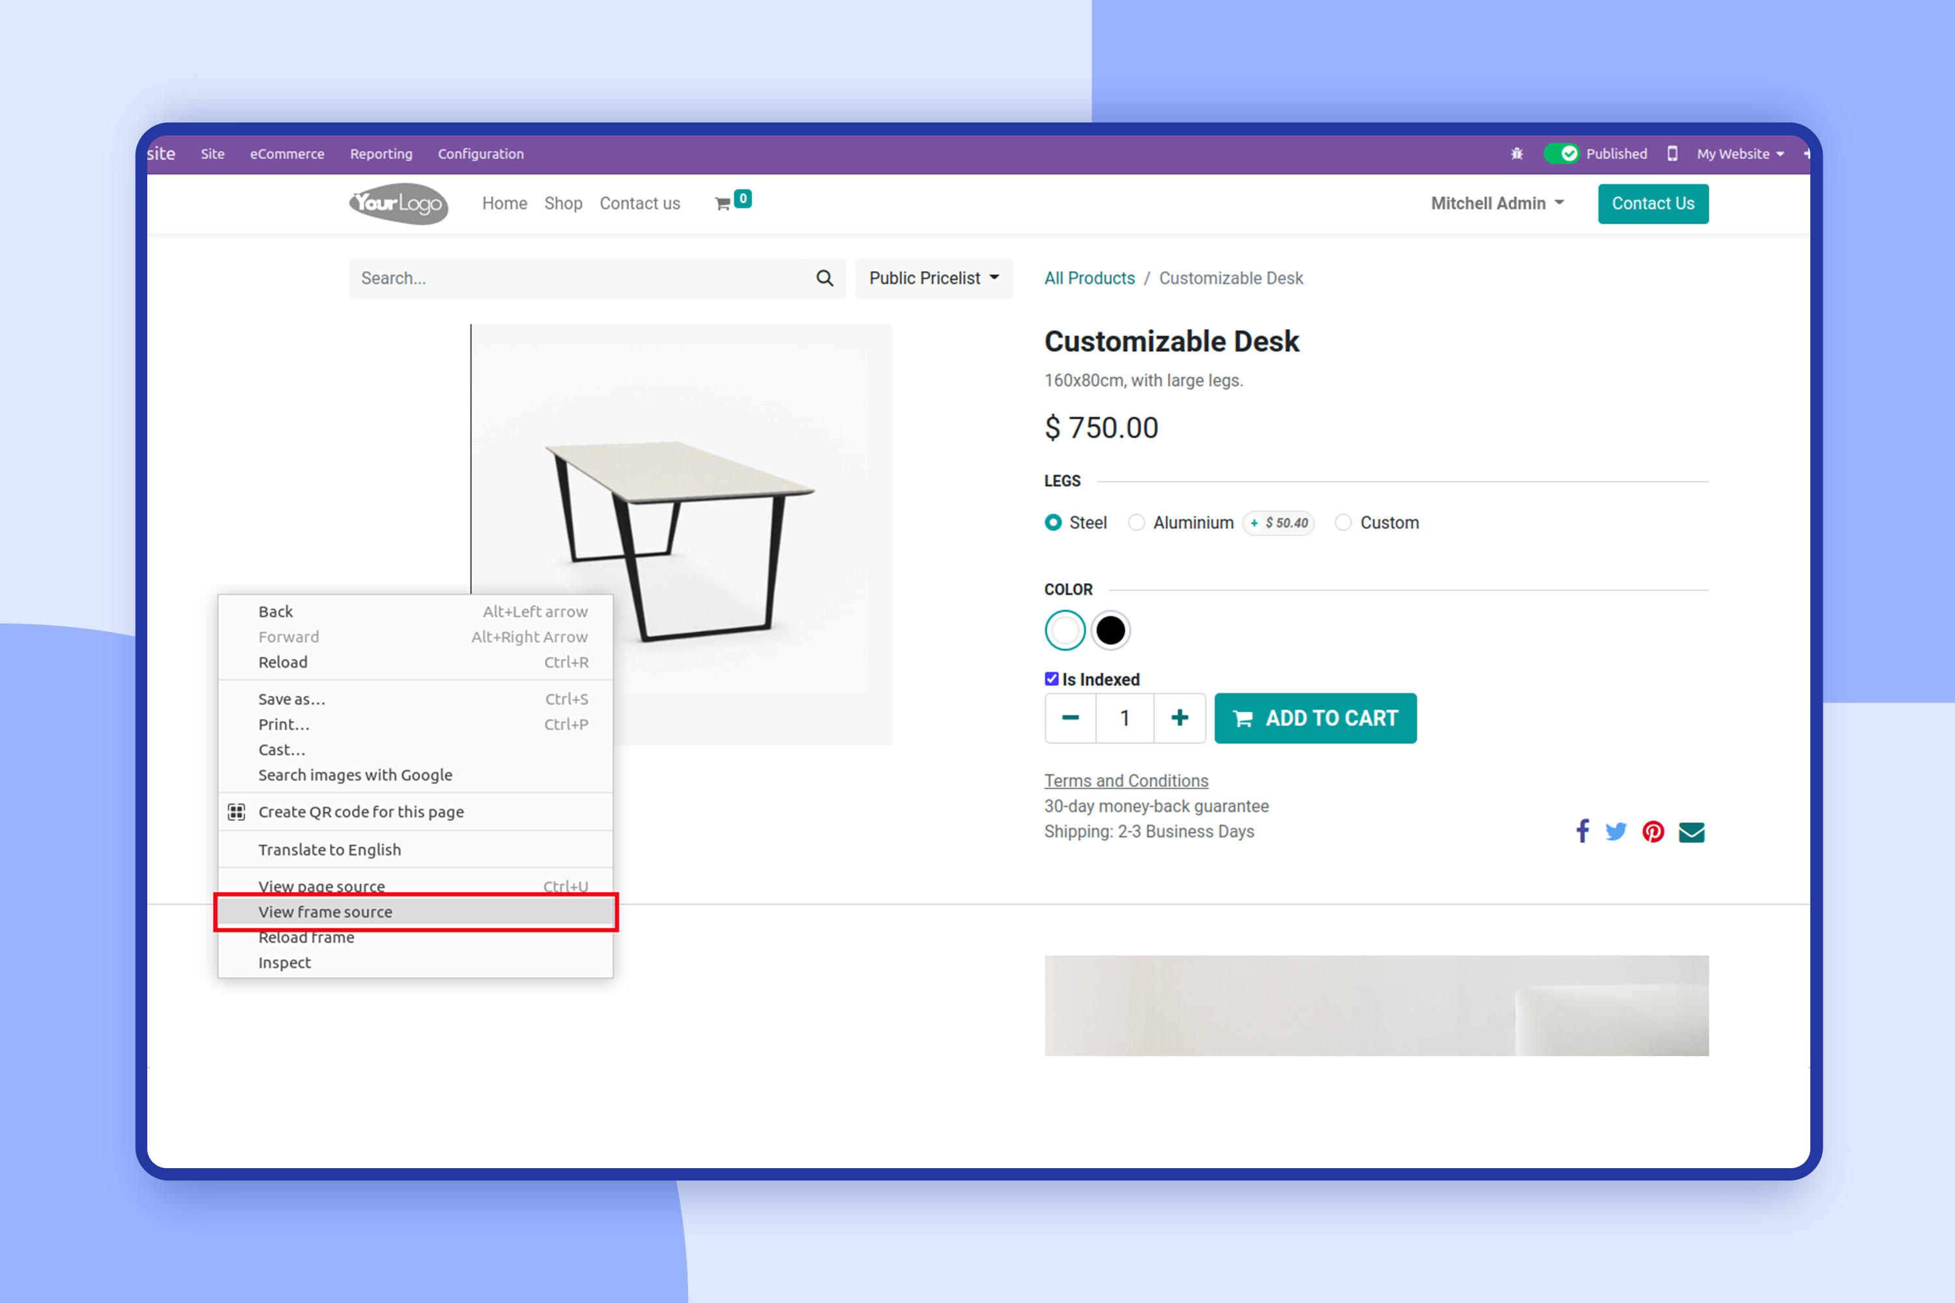Share product on Twitter
Screen dimensions: 1955x1303
[1616, 832]
